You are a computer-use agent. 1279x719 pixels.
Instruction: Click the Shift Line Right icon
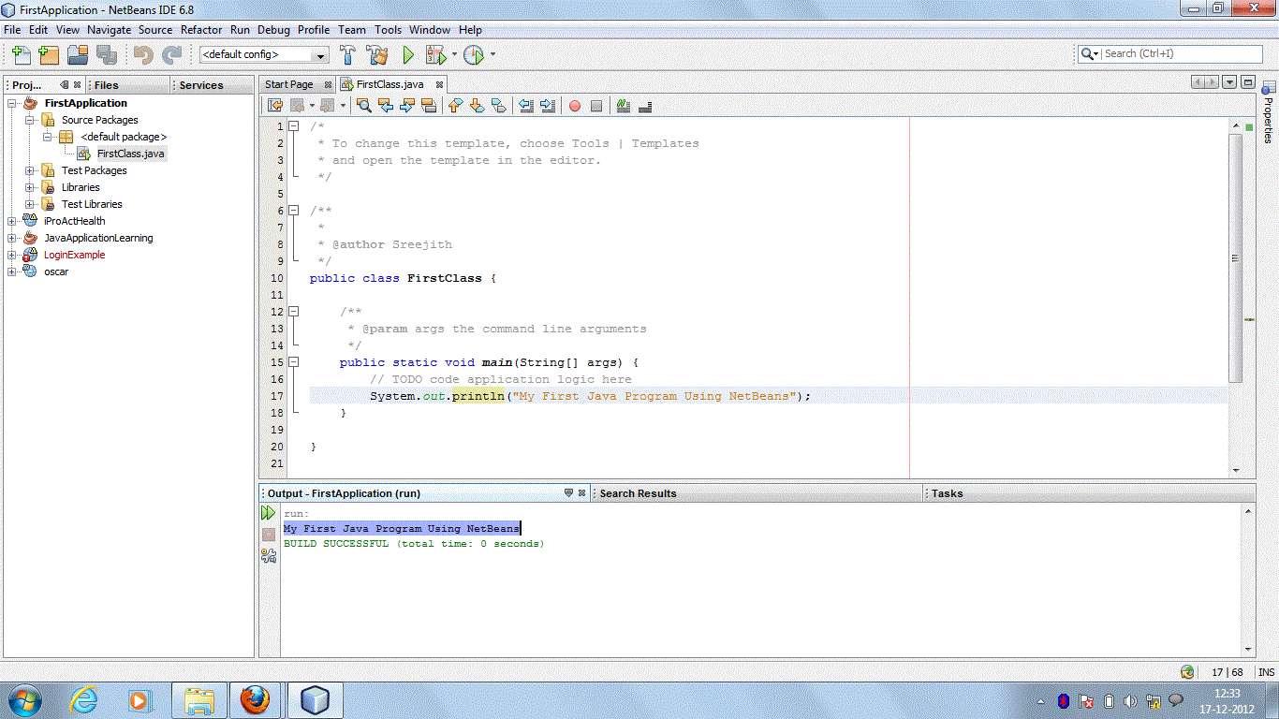(548, 106)
